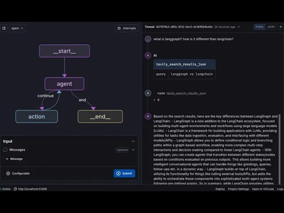Screen dimensions: 284x213
Task: Open Project Settings
Action: pos(238,189)
